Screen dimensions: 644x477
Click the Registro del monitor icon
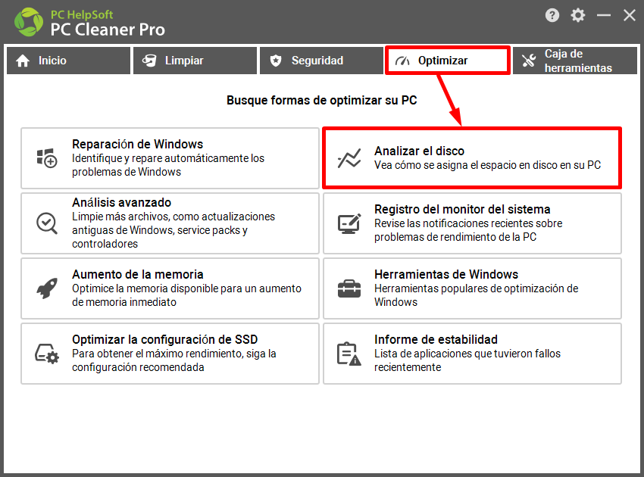point(349,223)
